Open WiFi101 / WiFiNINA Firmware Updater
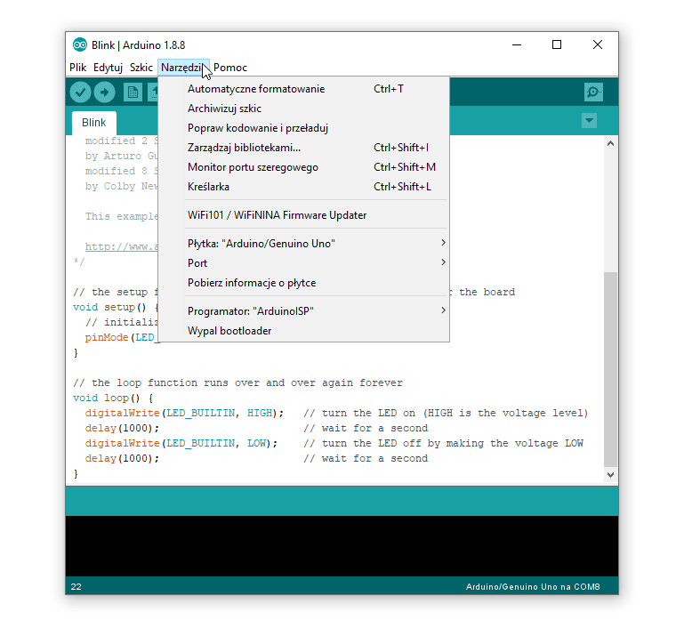Image resolution: width=684 pixels, height=636 pixels. click(x=304, y=215)
